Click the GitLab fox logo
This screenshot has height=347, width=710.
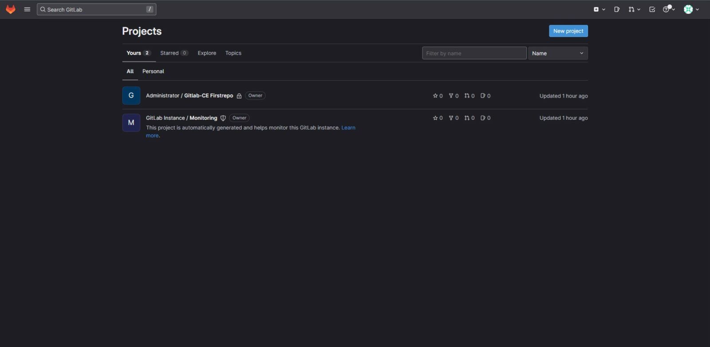coord(11,9)
